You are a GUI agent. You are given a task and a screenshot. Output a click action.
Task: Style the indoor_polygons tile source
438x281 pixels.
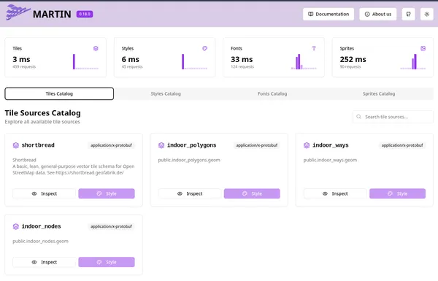pos(252,193)
